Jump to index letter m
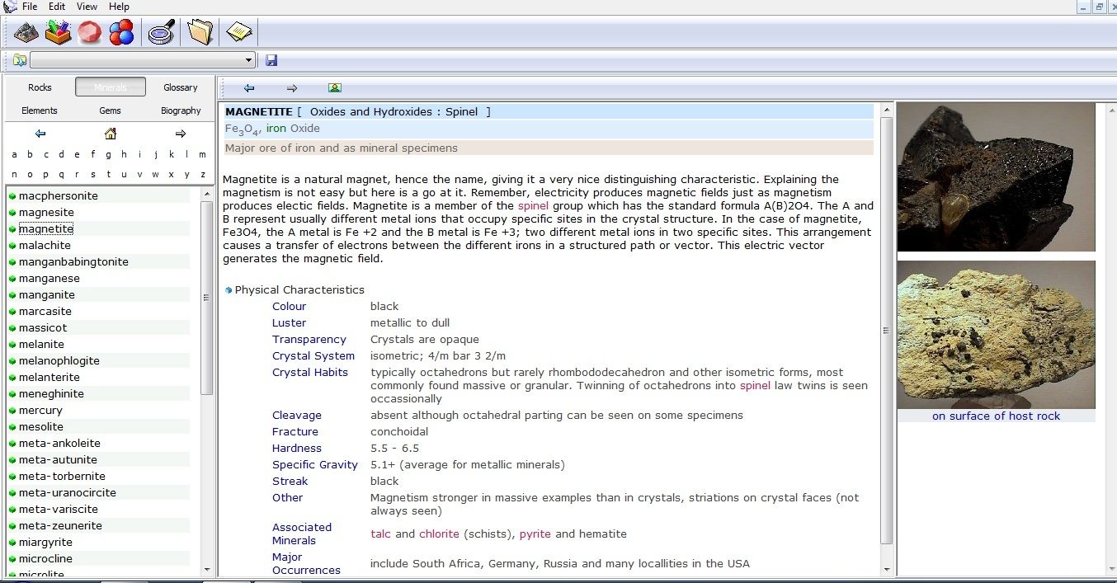 coord(202,154)
